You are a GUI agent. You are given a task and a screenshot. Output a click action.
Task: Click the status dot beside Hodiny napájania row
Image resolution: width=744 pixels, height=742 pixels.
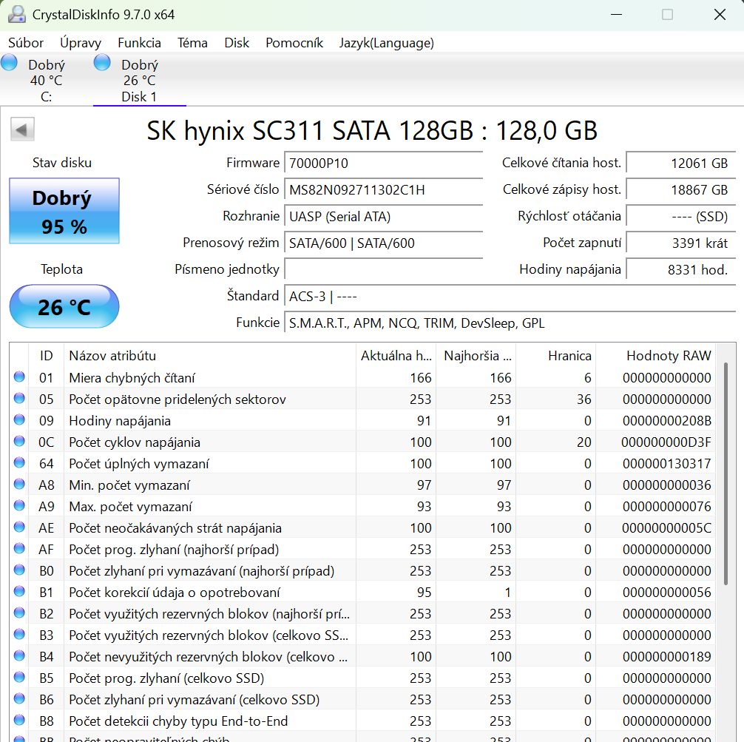click(x=18, y=420)
